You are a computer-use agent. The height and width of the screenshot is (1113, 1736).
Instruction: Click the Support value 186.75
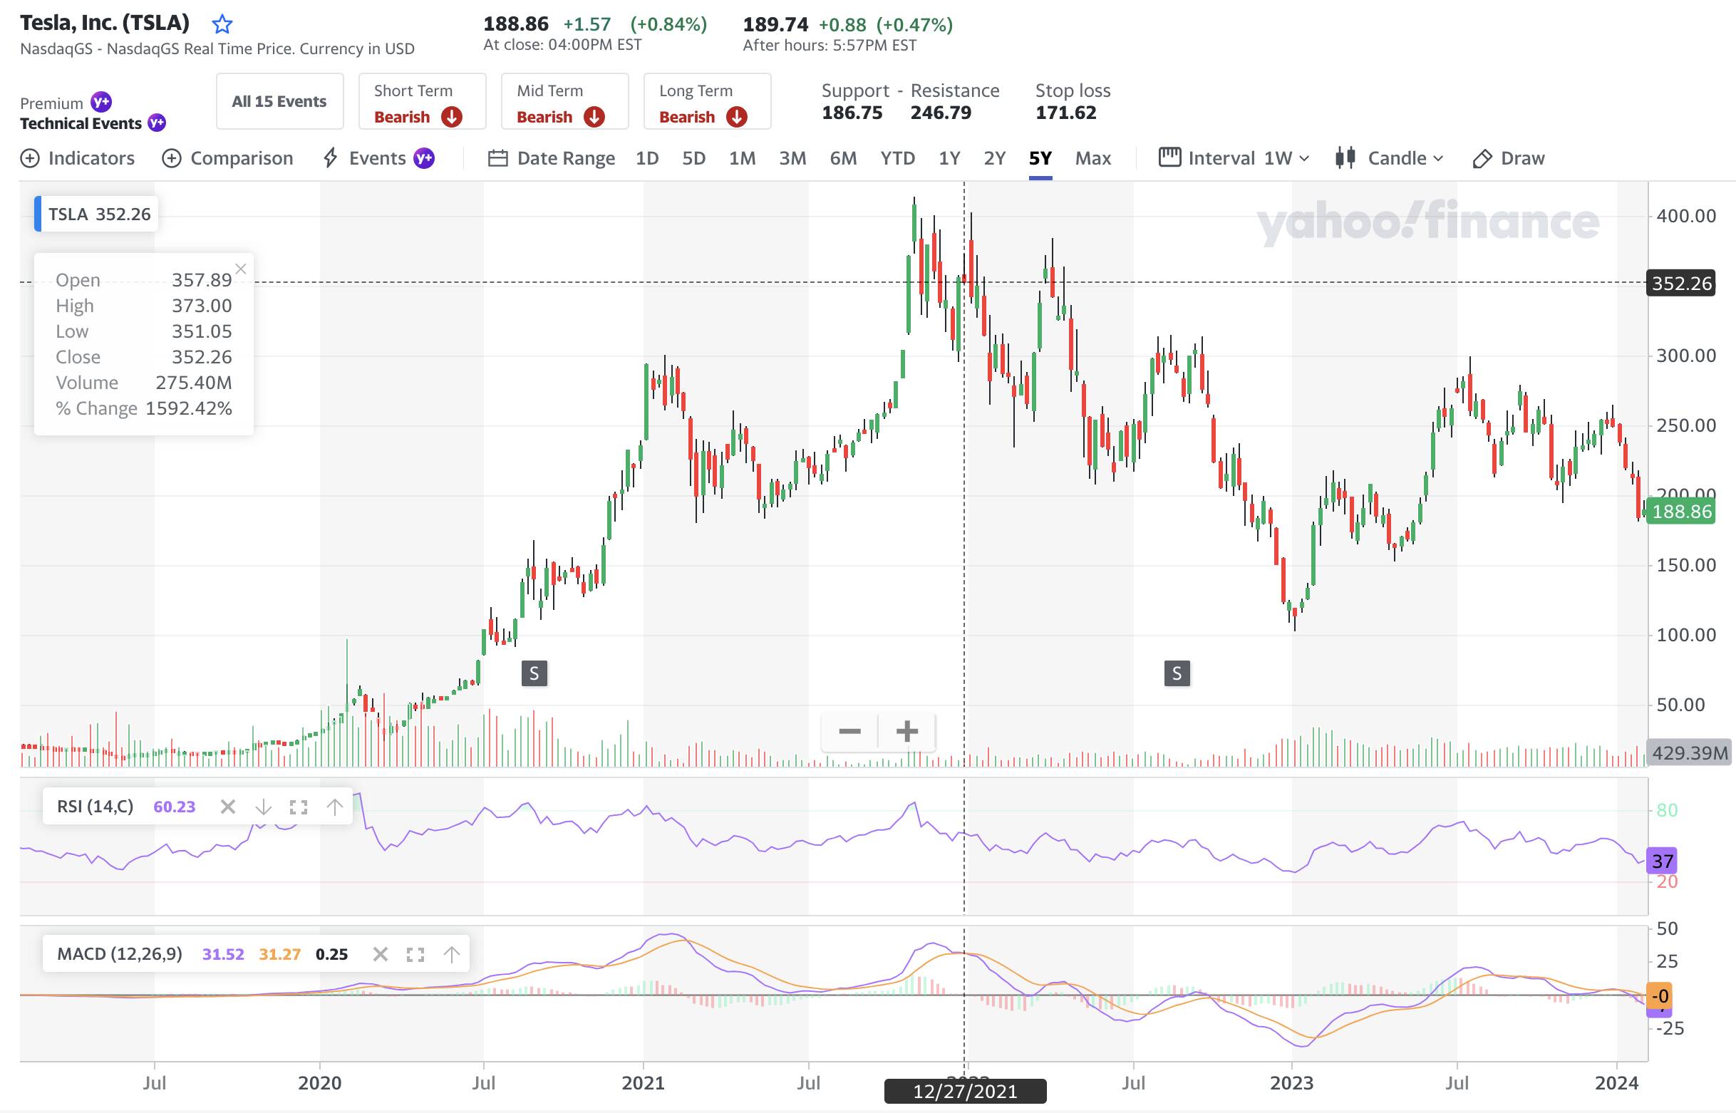pyautogui.click(x=852, y=113)
